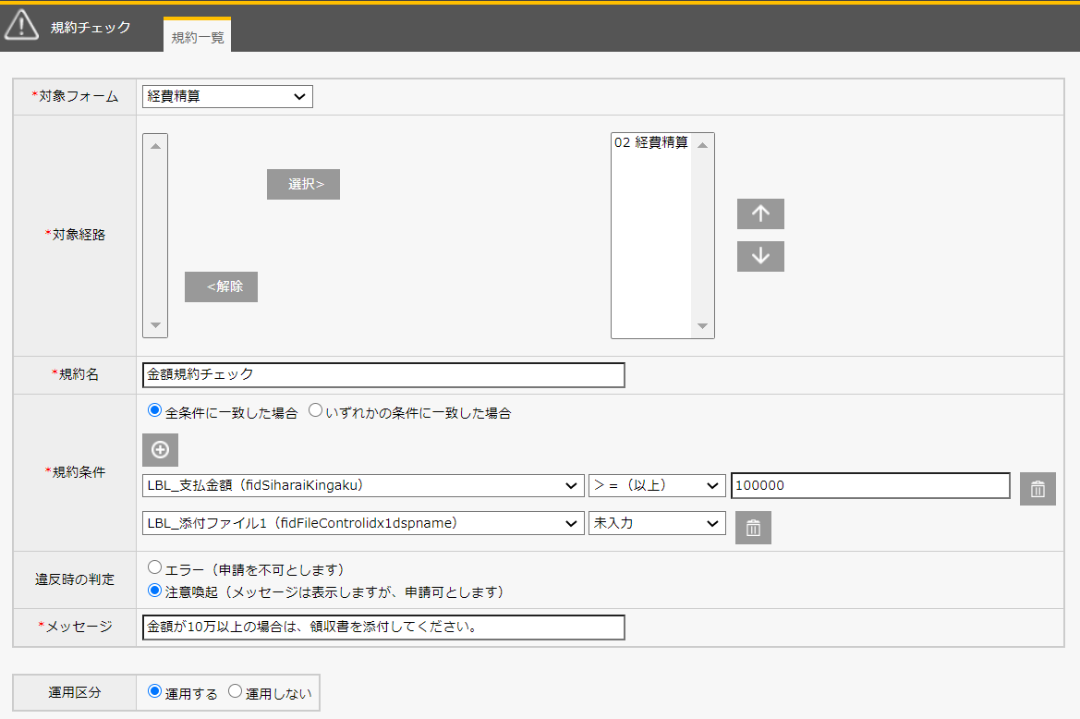1080x719 pixels.
Task: Click up arrow of right route list scrollbar
Action: coord(702,145)
